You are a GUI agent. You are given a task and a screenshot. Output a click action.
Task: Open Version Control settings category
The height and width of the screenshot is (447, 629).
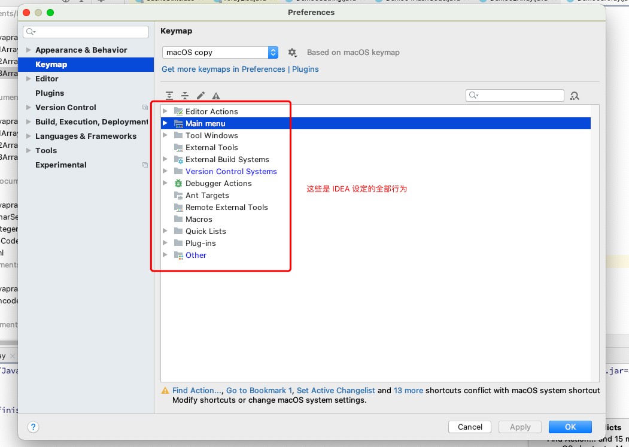66,108
